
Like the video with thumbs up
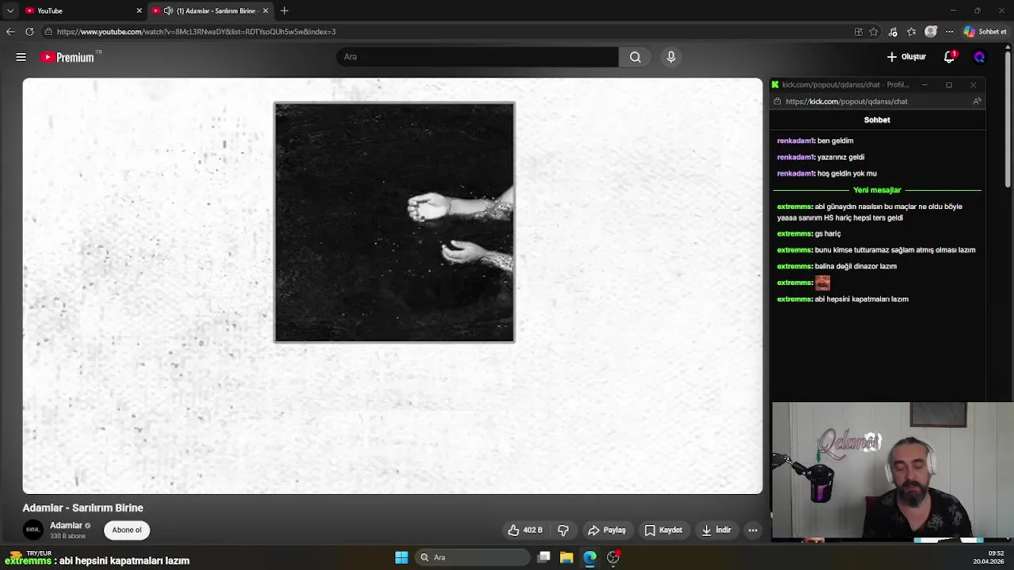[x=526, y=530]
